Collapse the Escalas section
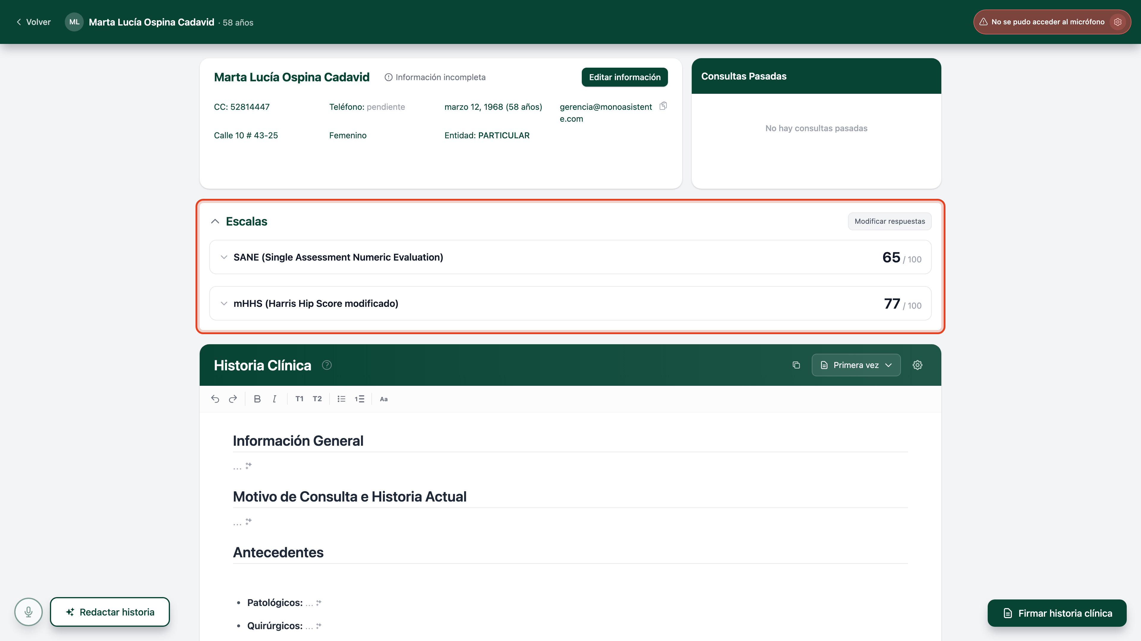This screenshot has width=1141, height=641. click(215, 221)
